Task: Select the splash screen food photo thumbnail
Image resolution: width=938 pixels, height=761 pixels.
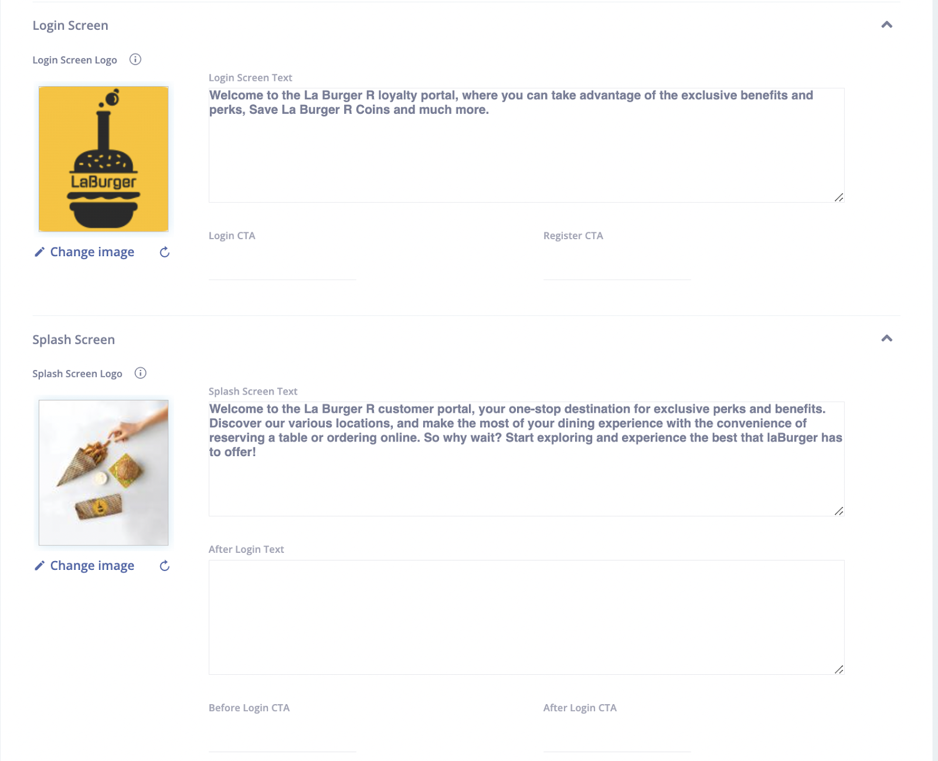Action: (104, 473)
